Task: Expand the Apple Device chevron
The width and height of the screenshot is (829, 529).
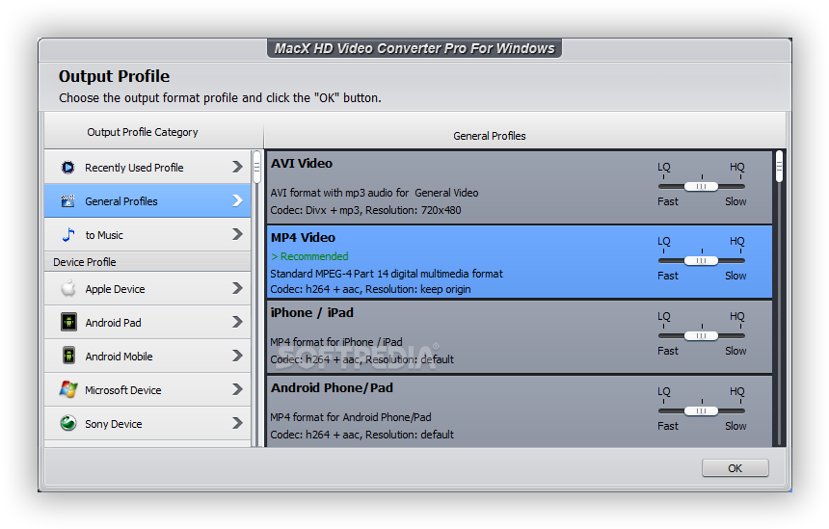Action: [237, 289]
